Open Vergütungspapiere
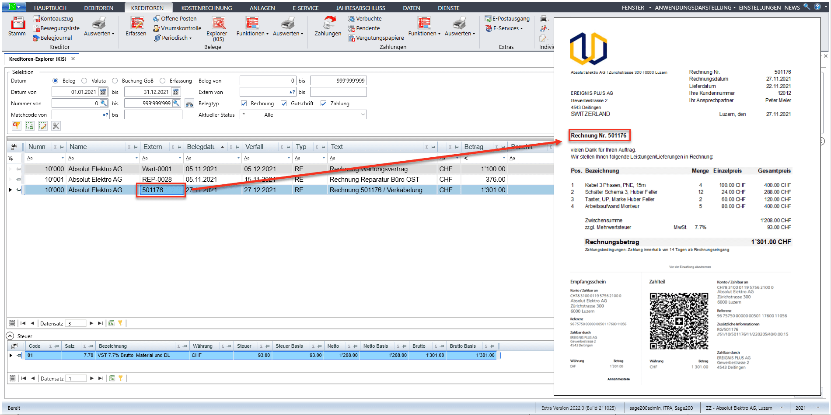The image size is (831, 415). coord(376,38)
